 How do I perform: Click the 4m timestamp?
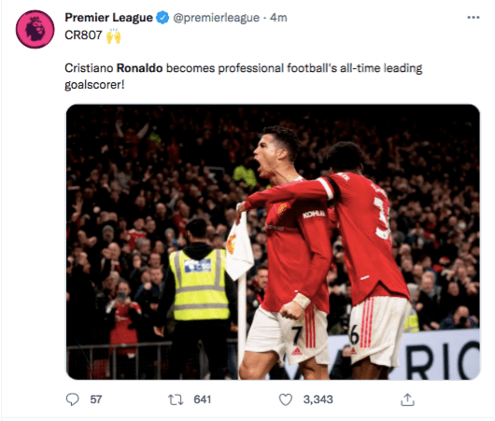point(278,18)
